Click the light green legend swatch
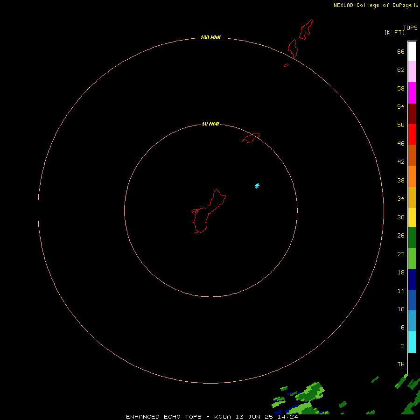Screen dimensions: 420x420 click(x=412, y=259)
